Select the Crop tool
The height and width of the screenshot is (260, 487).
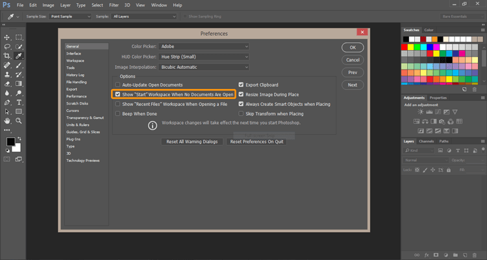[x=7, y=56]
